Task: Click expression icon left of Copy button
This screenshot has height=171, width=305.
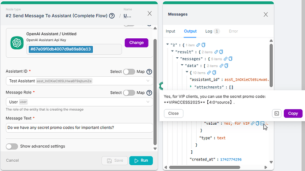Action: [277, 113]
